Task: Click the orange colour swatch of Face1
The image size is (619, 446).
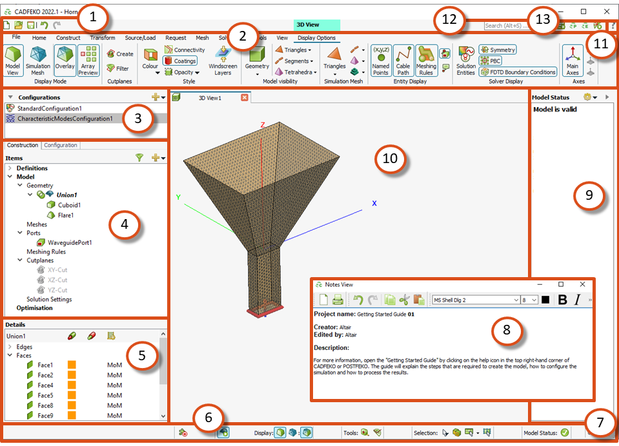Action: coord(72,365)
